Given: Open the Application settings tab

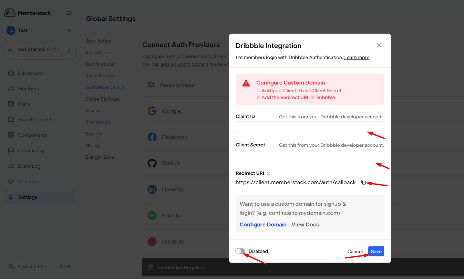Looking at the screenshot, I should point(98,41).
